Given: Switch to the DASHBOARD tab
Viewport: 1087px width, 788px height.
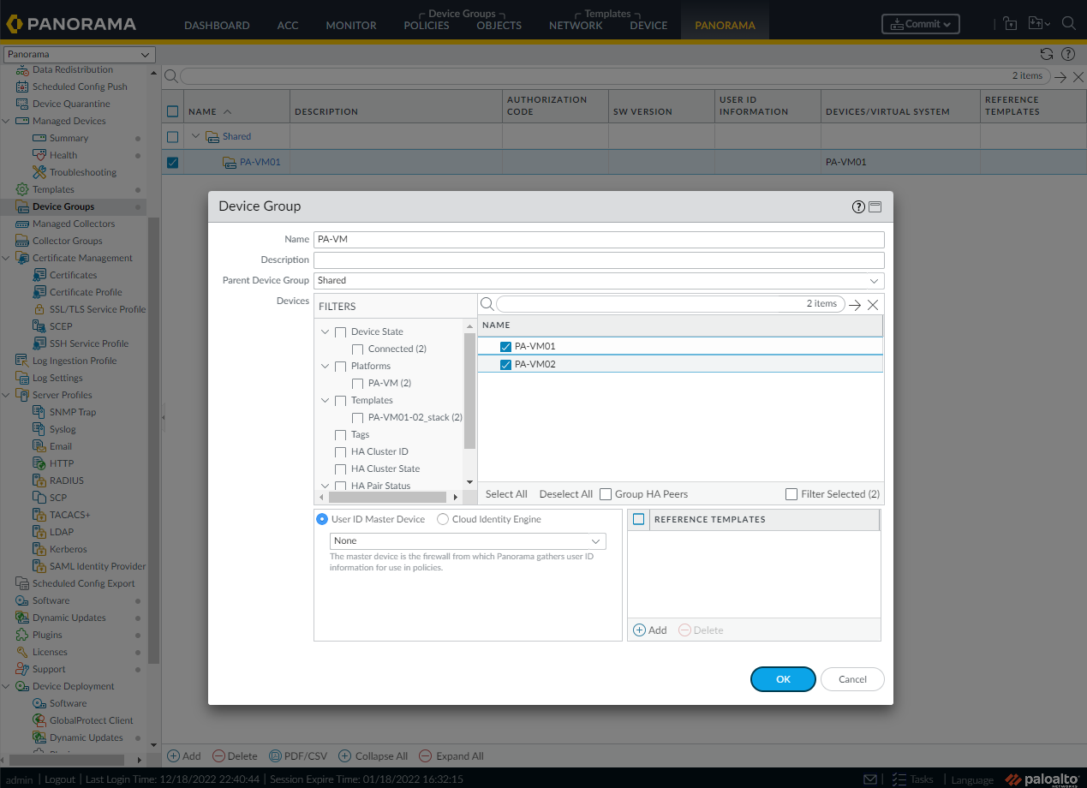Looking at the screenshot, I should click(217, 26).
